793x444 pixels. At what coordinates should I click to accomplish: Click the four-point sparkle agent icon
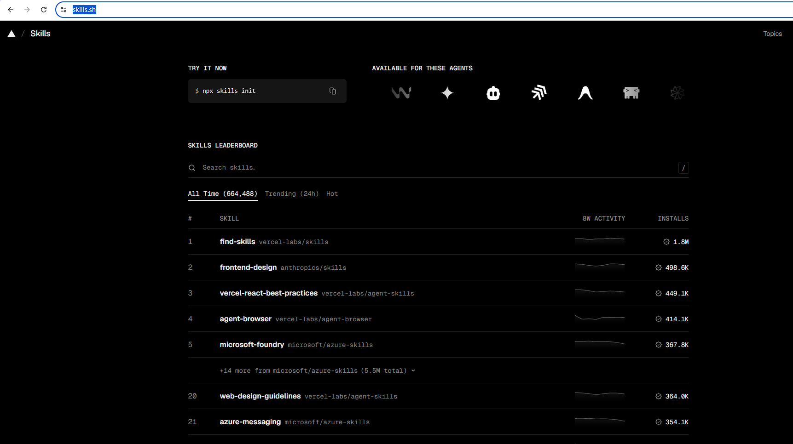pos(447,93)
